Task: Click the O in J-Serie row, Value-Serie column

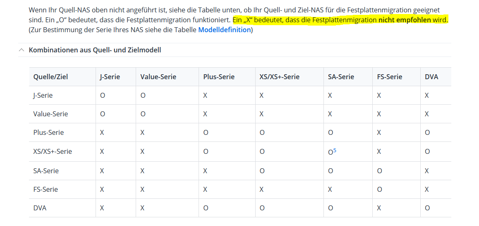Action: (143, 95)
